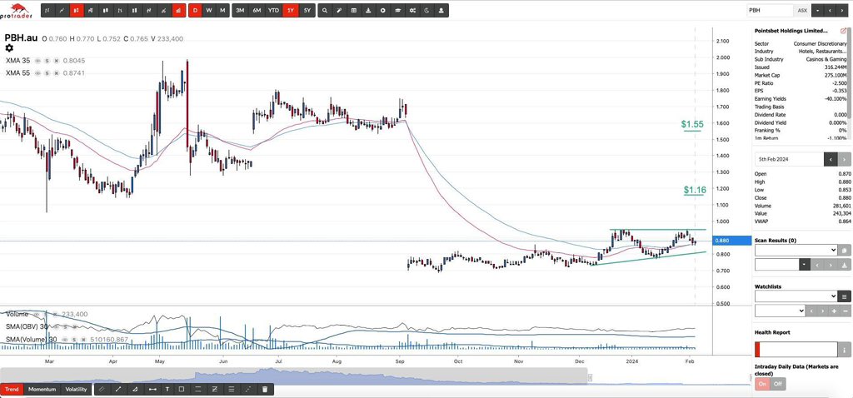Open the magnifier search tool

[325, 10]
